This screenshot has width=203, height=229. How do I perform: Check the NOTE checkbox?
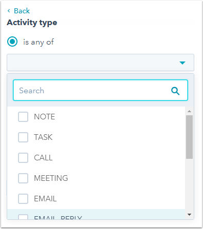click(23, 117)
